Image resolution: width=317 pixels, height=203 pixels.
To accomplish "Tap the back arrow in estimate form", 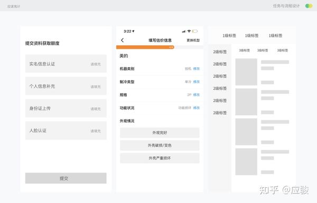I will pyautogui.click(x=123, y=40).
